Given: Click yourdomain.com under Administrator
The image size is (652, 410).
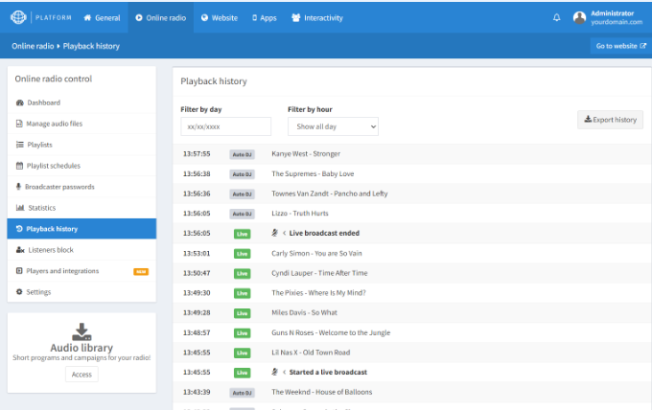Looking at the screenshot, I should [617, 22].
